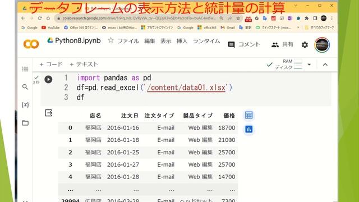The height and width of the screenshot is (202, 359).
Task: Open the 編集 menu
Action: (150, 41)
